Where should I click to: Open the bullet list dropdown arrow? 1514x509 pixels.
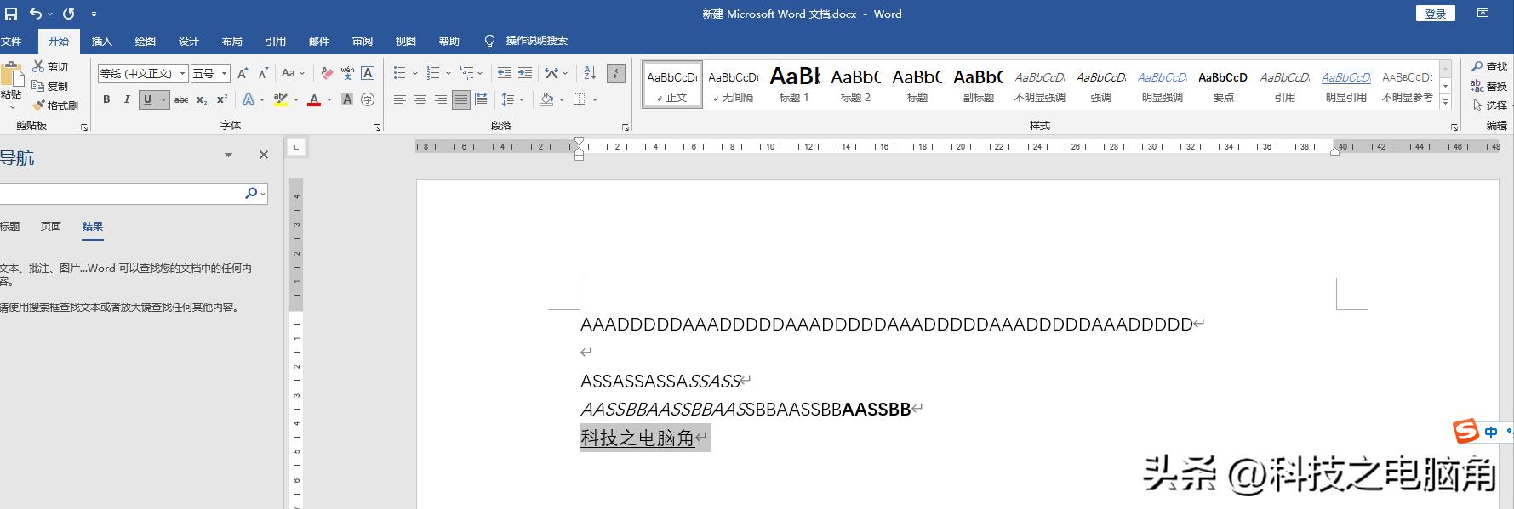415,73
